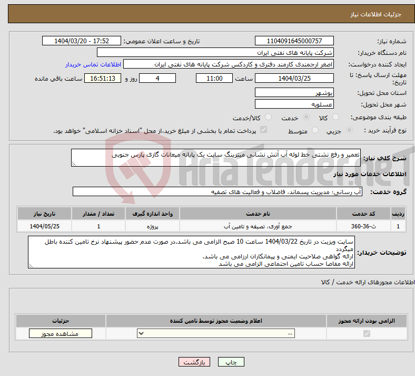Click the اطلاعات مجوزهای ارائه خدمت / کالا heading
415x376 pixels.
368,282
